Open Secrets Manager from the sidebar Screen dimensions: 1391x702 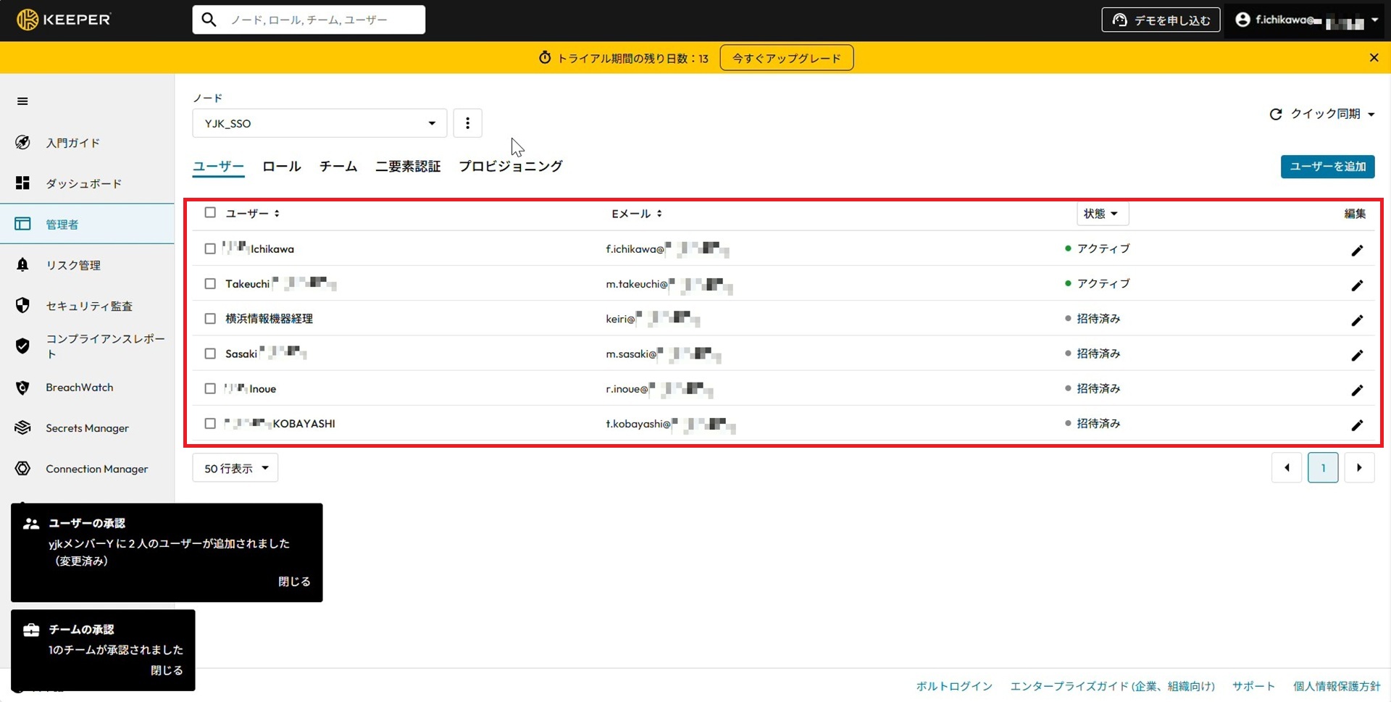[x=87, y=428]
